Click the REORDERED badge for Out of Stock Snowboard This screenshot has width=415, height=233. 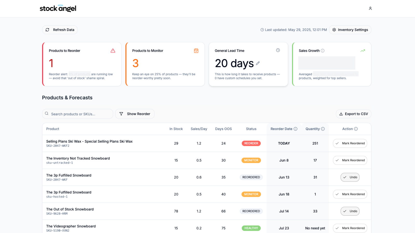pos(251,211)
